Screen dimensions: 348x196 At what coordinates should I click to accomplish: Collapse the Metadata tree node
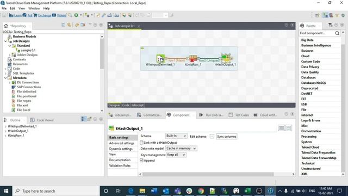[x=5, y=78]
